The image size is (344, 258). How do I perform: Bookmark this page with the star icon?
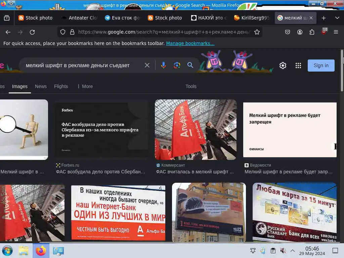pyautogui.click(x=257, y=32)
